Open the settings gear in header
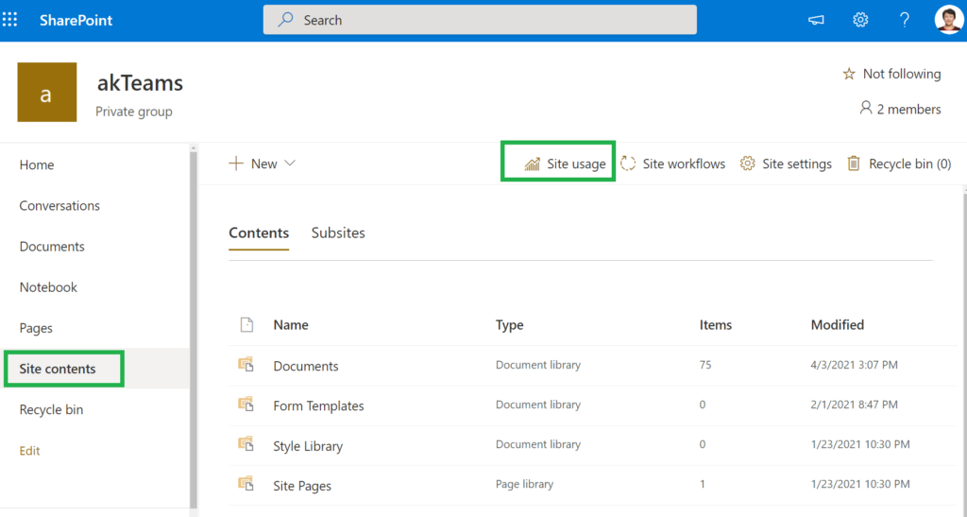Screen dimensions: 967x517 pos(860,20)
